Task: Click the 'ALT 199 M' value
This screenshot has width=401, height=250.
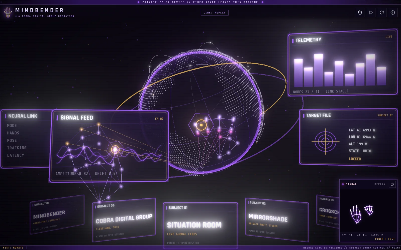Action: (358, 144)
